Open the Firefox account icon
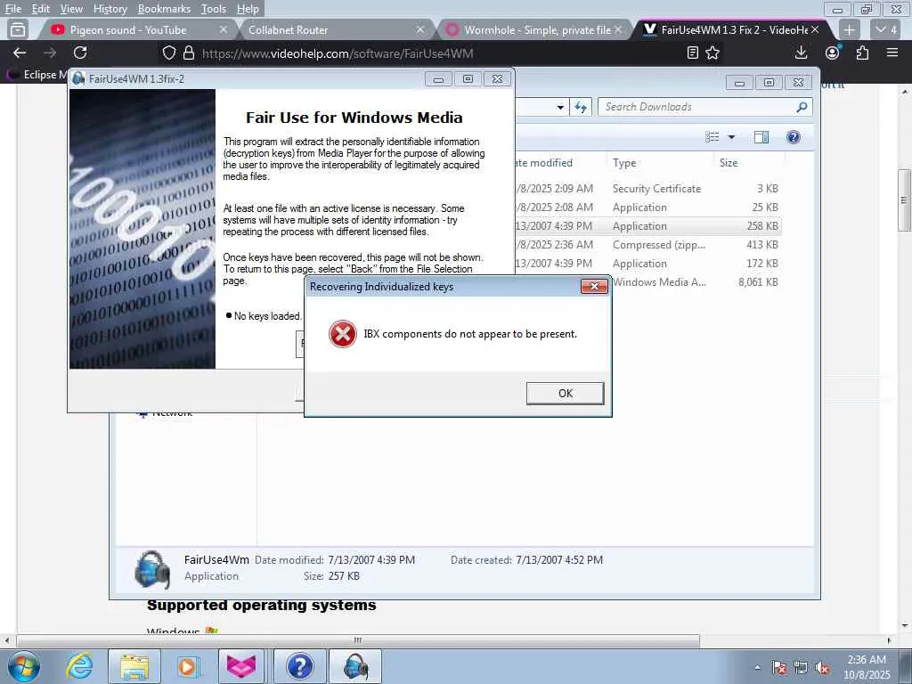 coord(833,53)
